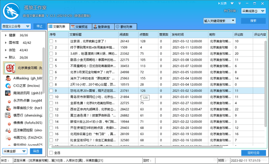The height and width of the screenshot is (164, 269).
Task: Click the skin shirt icon in title bar
Action: click(232, 3)
